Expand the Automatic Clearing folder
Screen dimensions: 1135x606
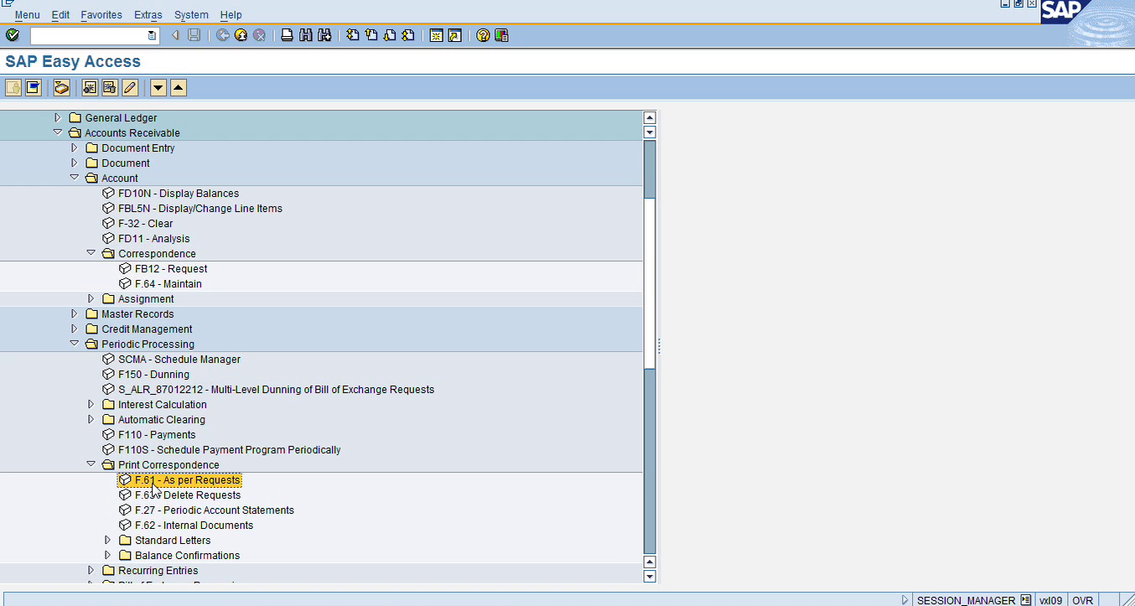point(91,419)
